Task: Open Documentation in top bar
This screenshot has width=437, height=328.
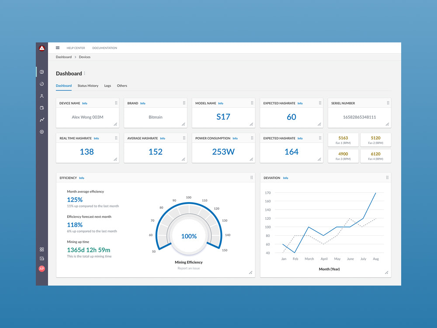Action: tap(104, 48)
